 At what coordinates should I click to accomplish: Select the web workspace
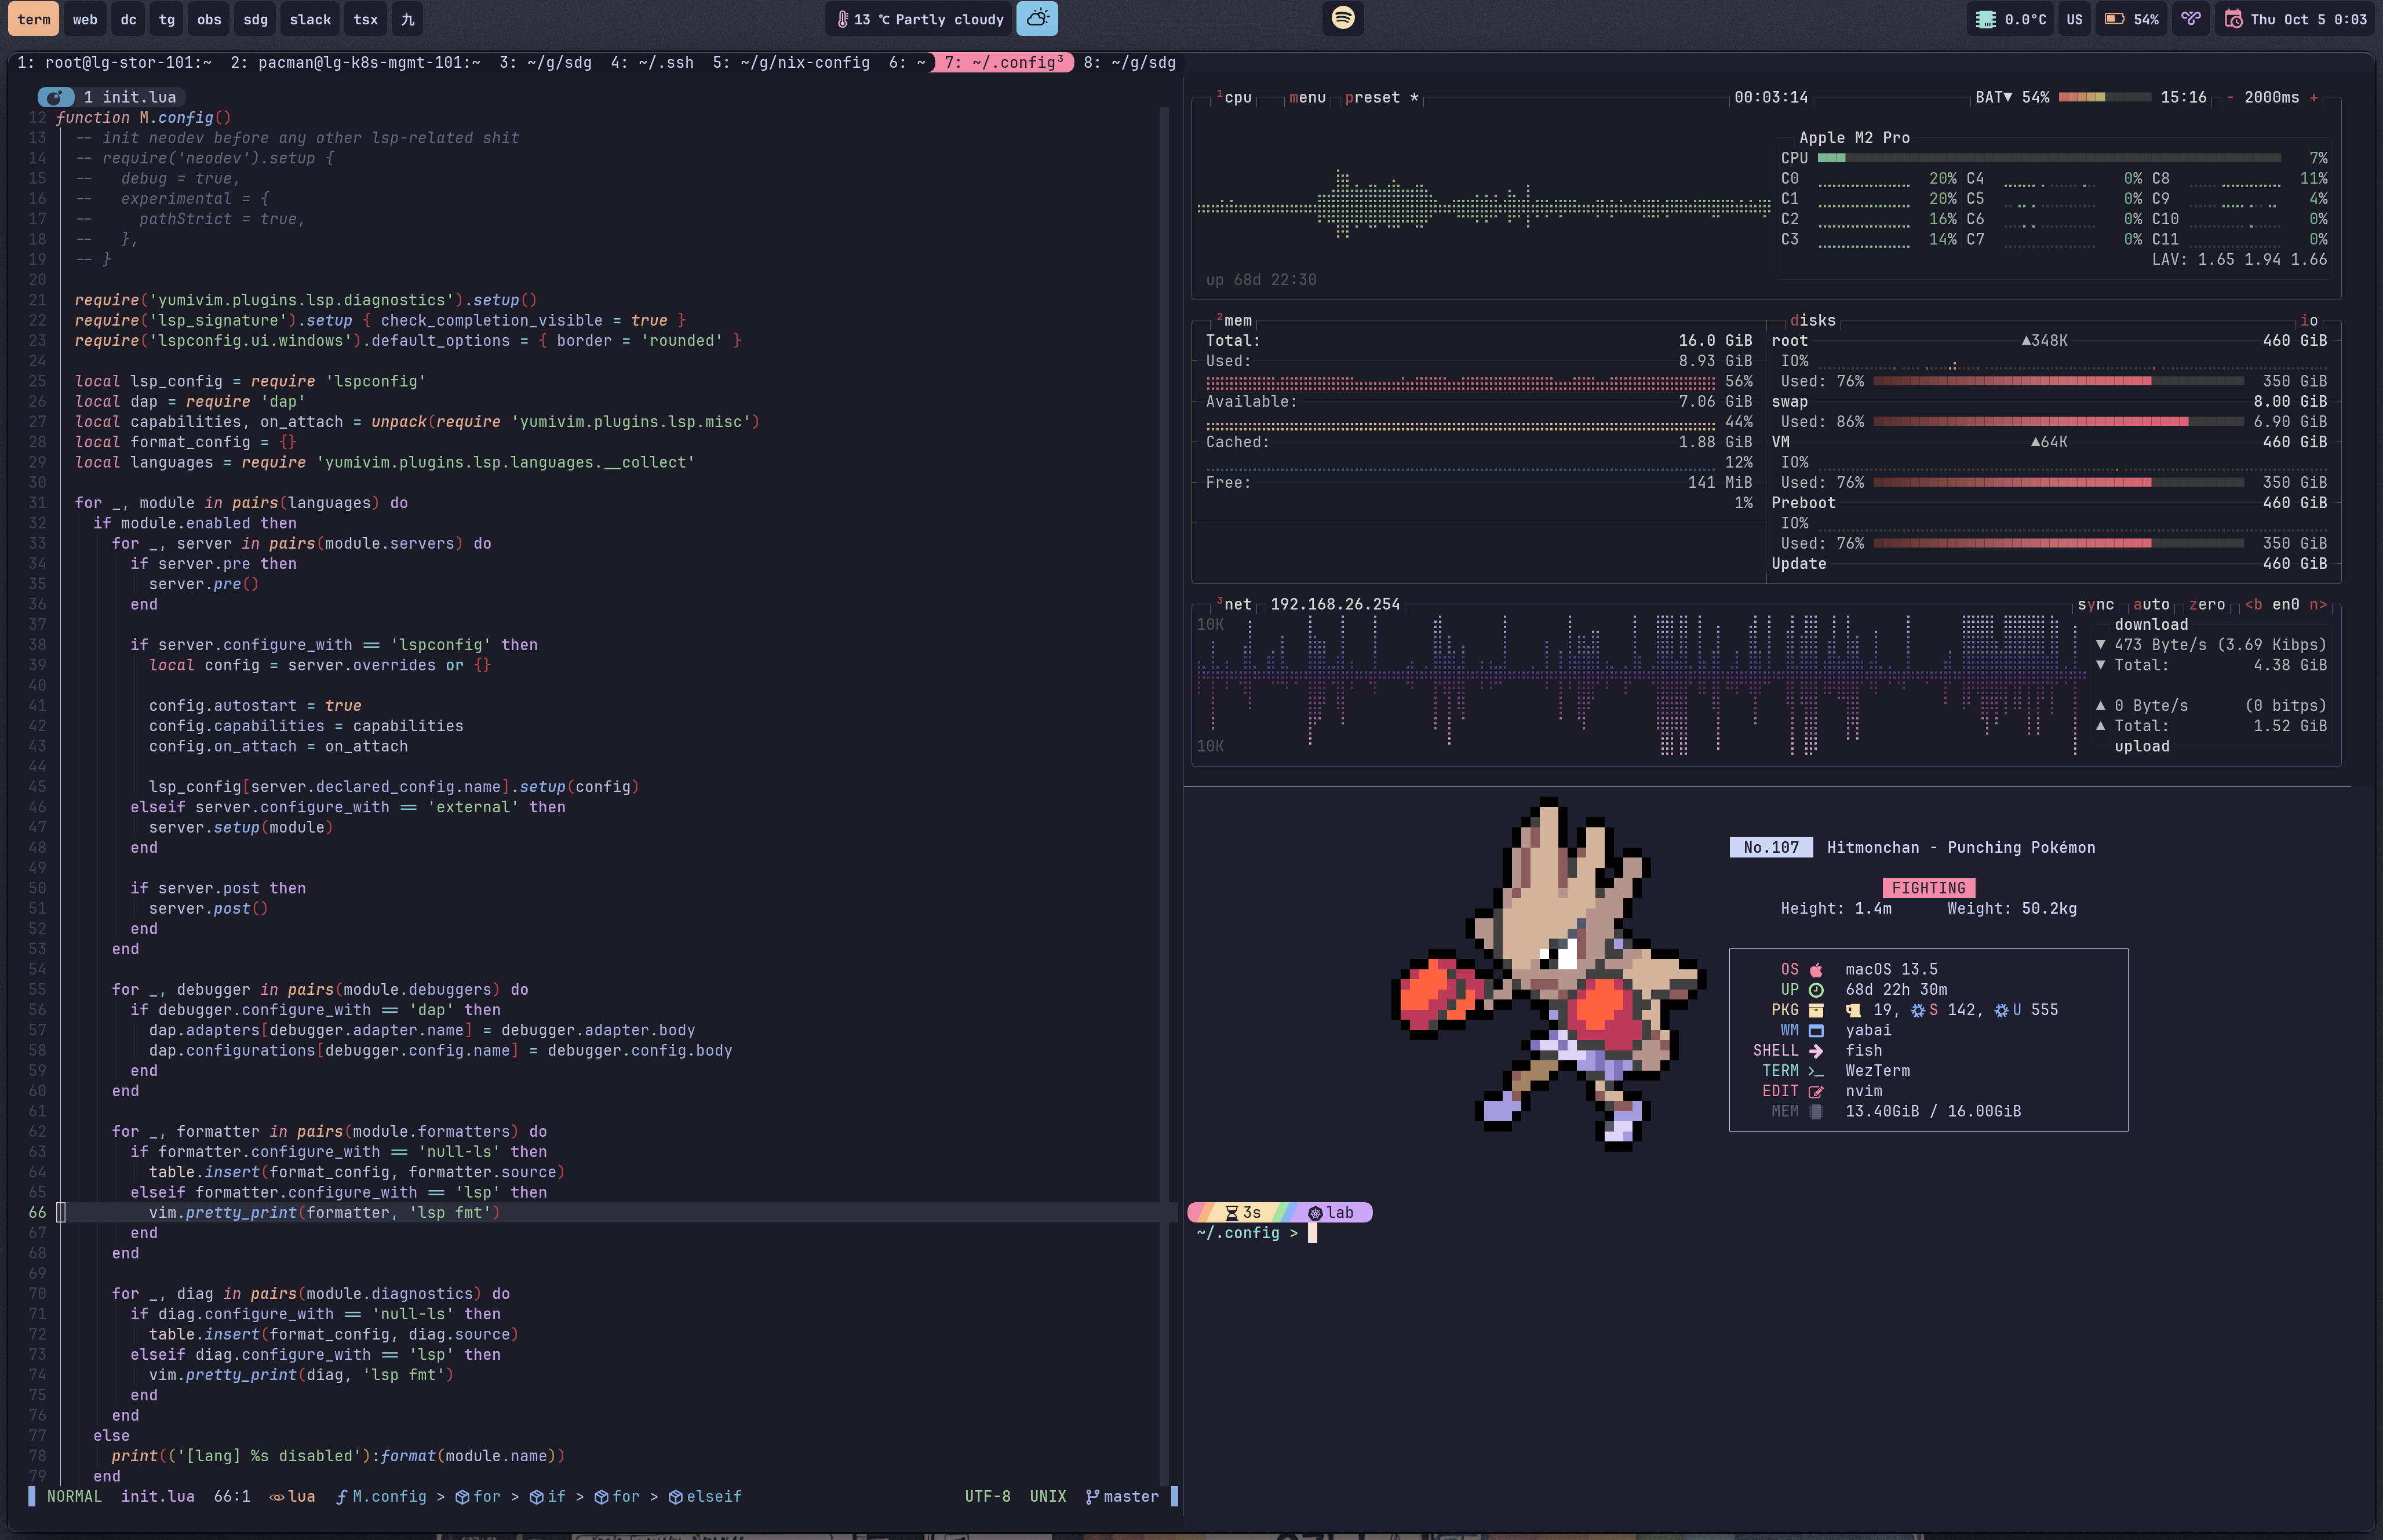tap(85, 19)
